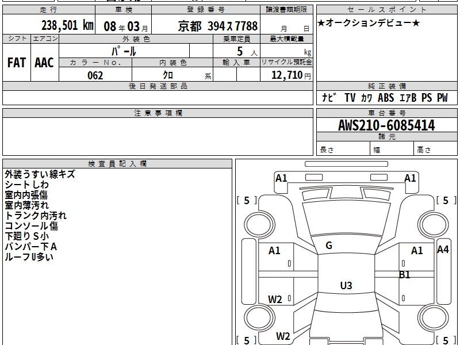Select the note 室内薄汚れ

click(x=26, y=205)
